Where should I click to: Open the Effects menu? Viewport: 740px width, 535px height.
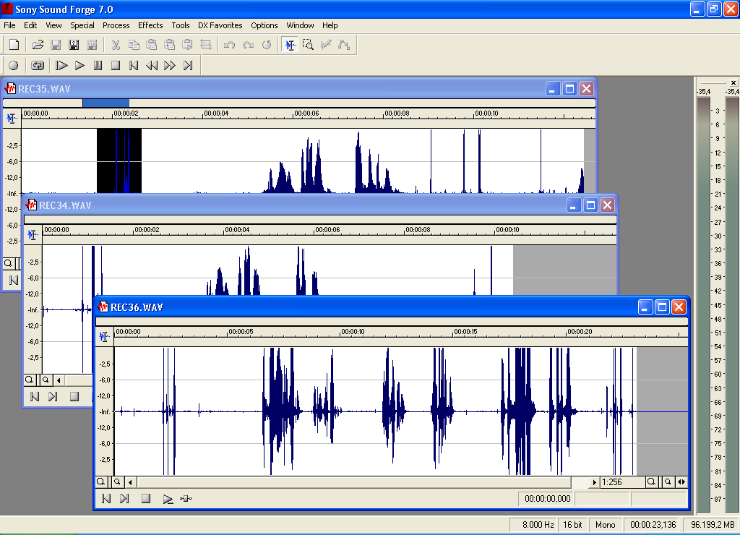tap(150, 25)
